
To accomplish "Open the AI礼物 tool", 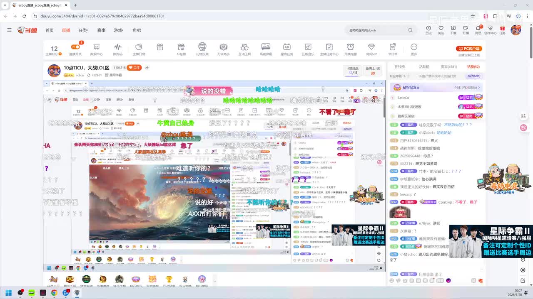I will point(181,50).
